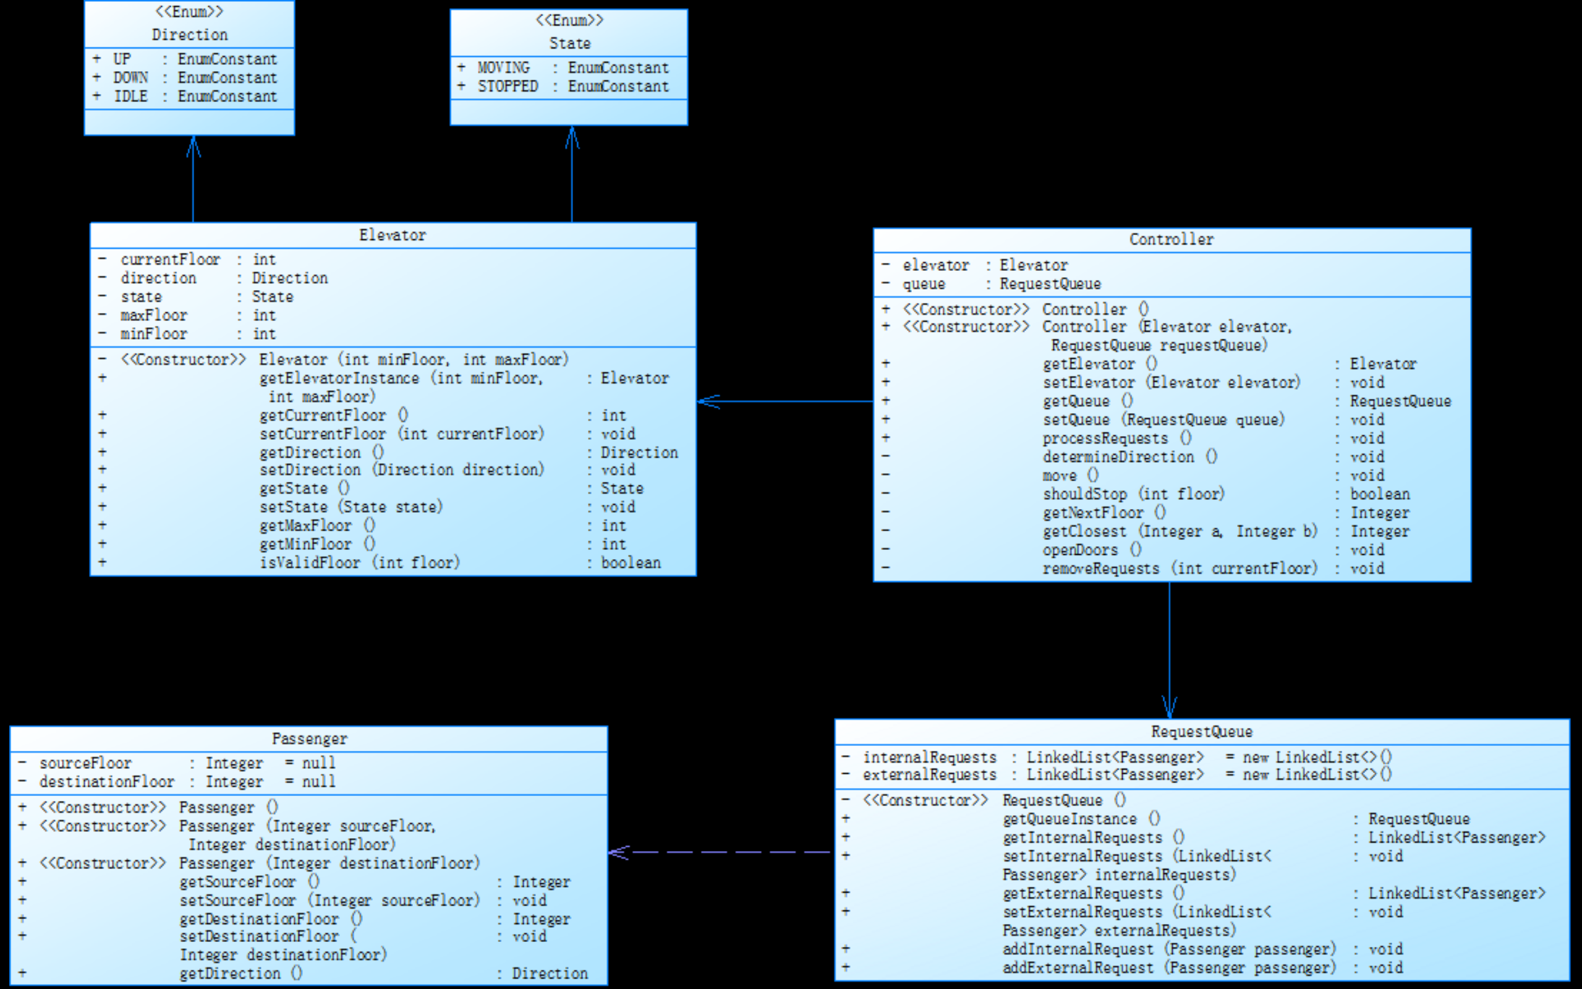Image resolution: width=1582 pixels, height=989 pixels.
Task: Click dashed dependency arrowhead at Passenger
Action: 618,852
